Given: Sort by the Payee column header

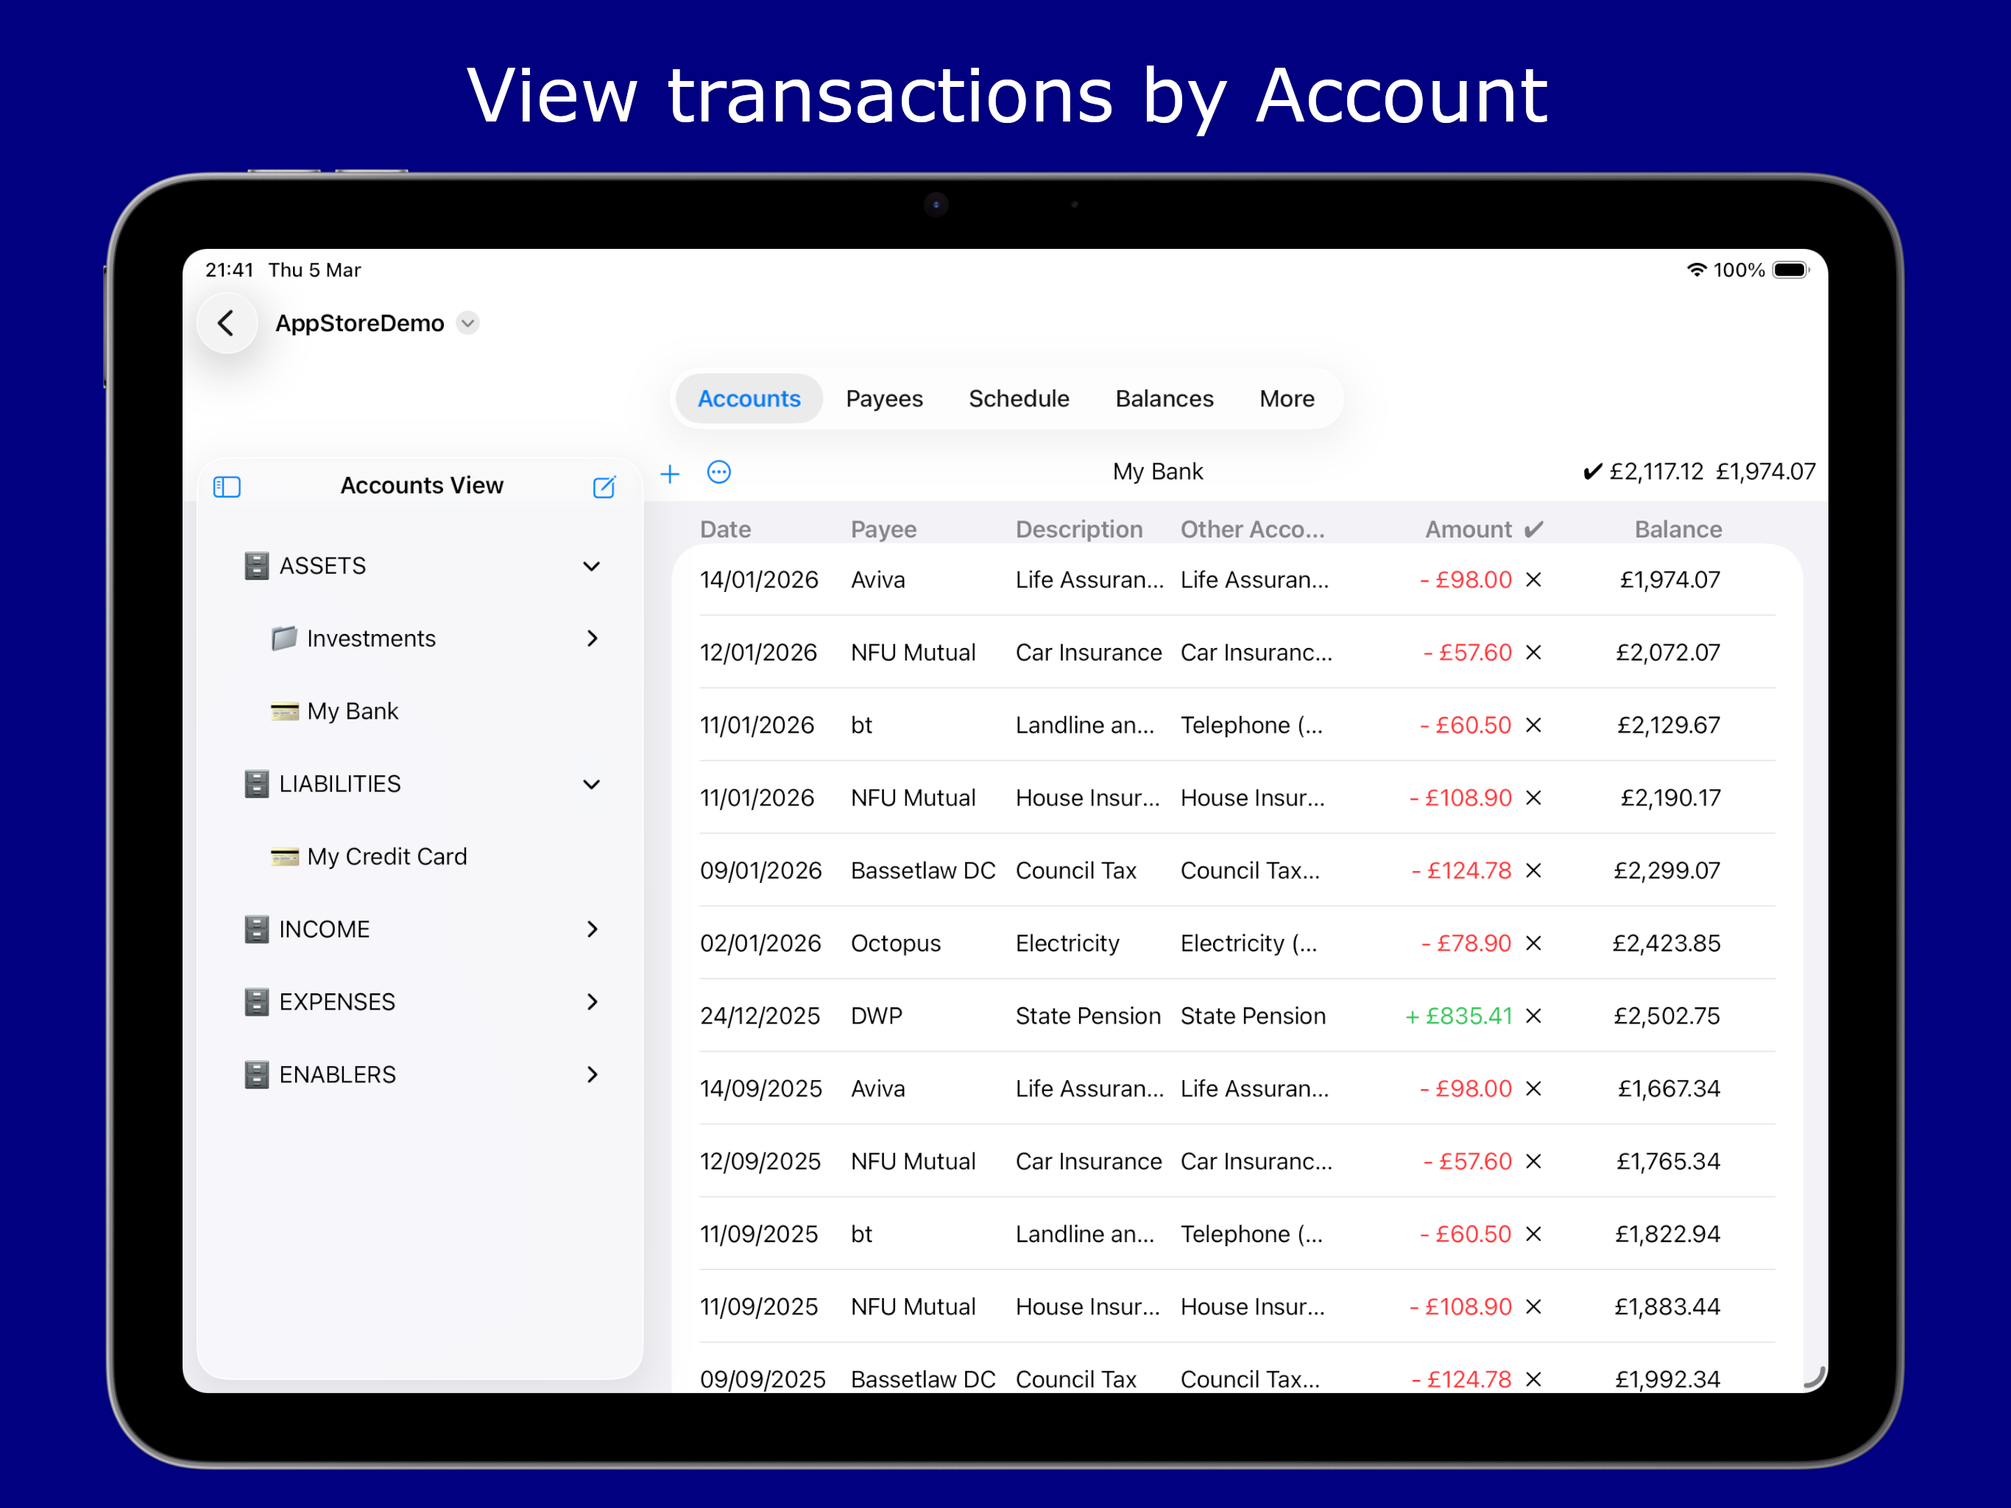Looking at the screenshot, I should (x=883, y=529).
